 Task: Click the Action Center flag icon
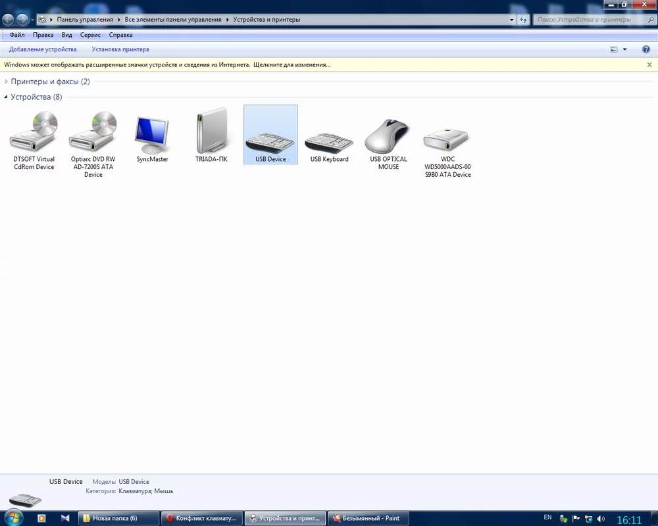click(x=576, y=519)
